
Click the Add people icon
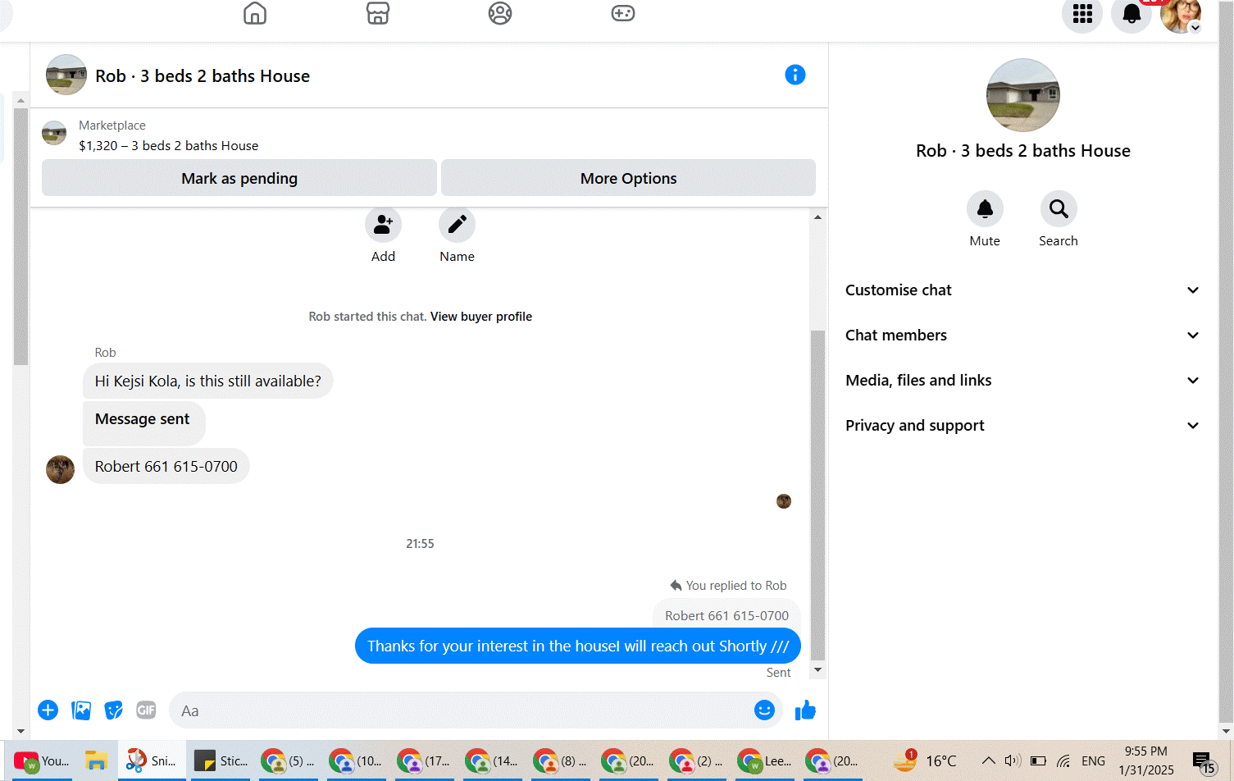tap(383, 224)
